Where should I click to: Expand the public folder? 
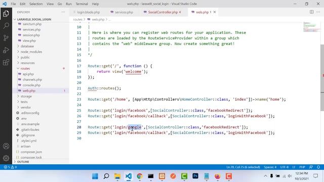[x=25, y=57]
